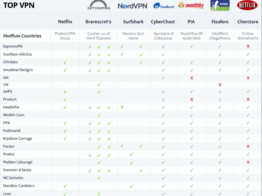Image resolution: width=262 pixels, height=196 pixels.
Task: Open the Feadhack logo with blue checkmark
Action: click(164, 6)
